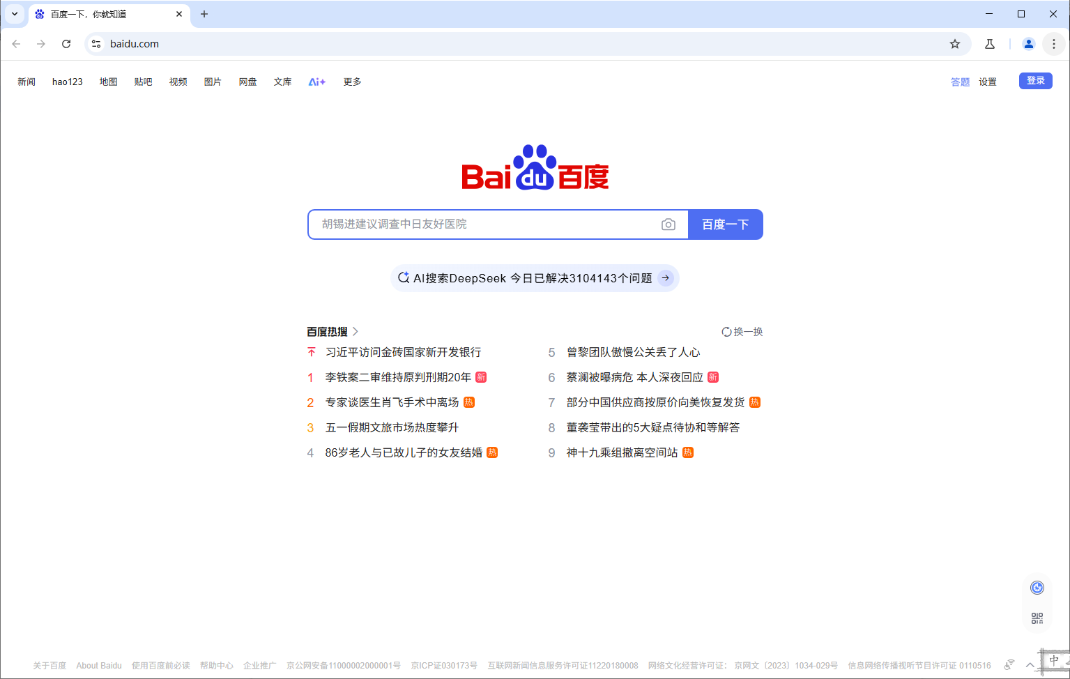
Task: Expand 百度热搜 heading chevron
Action: (356, 332)
